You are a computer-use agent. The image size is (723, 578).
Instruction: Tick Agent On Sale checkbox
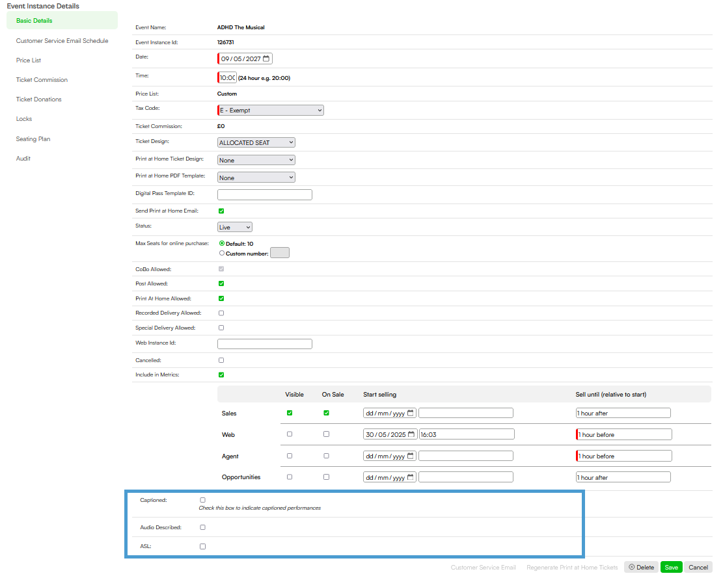(x=327, y=456)
